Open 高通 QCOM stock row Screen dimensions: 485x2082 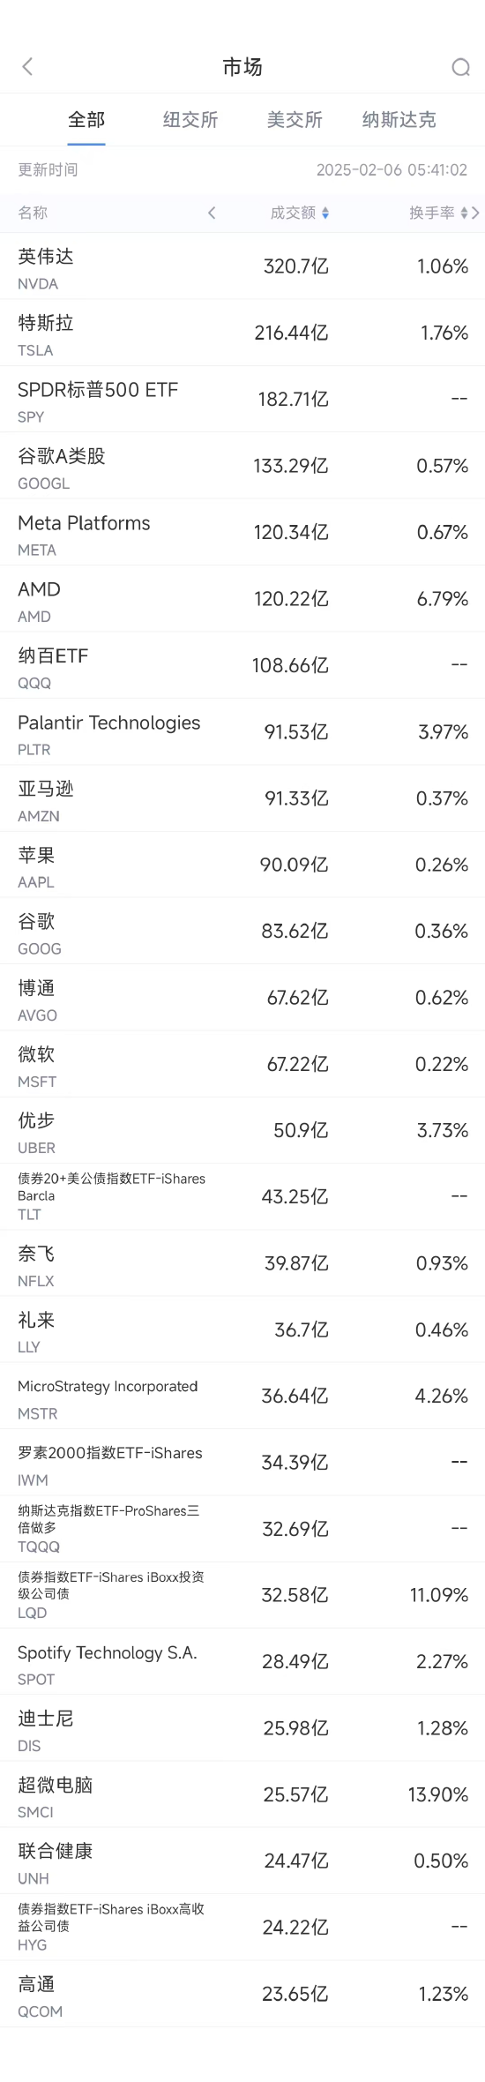242,1994
